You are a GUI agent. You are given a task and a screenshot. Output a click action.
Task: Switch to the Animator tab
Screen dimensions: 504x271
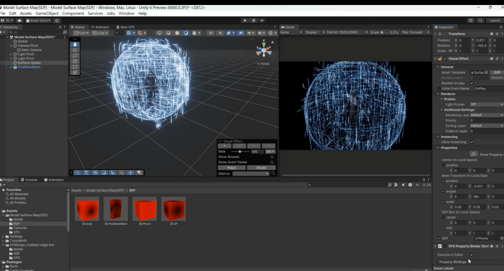pyautogui.click(x=100, y=27)
